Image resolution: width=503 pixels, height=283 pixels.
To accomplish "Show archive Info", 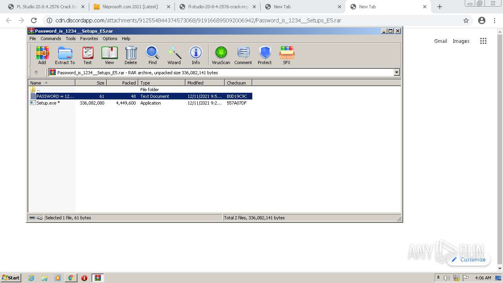I will tap(196, 55).
